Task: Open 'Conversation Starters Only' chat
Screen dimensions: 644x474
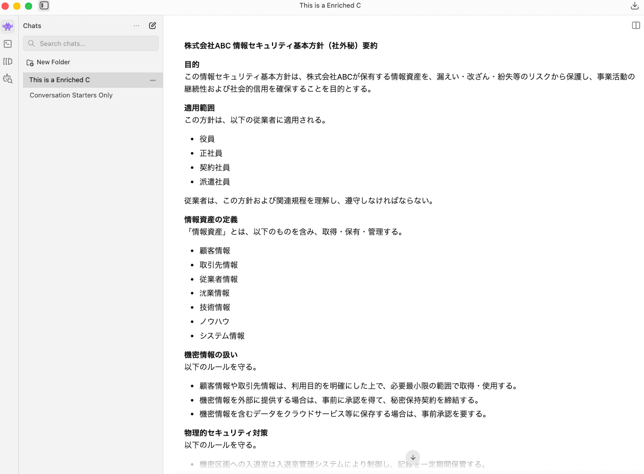Action: (71, 95)
